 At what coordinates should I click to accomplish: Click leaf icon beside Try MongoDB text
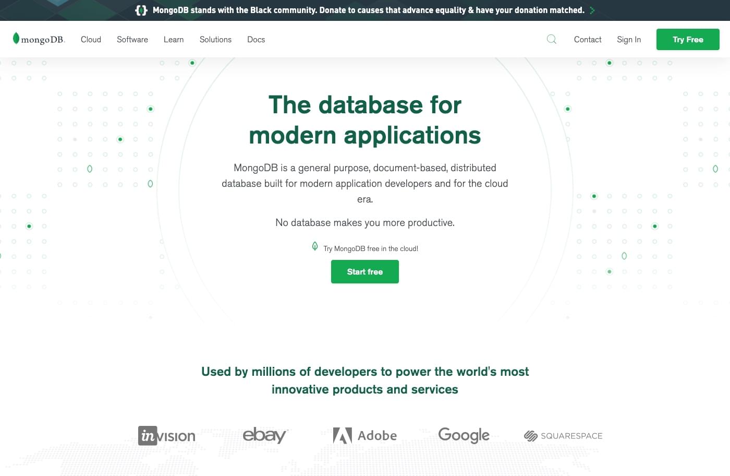[x=315, y=246]
